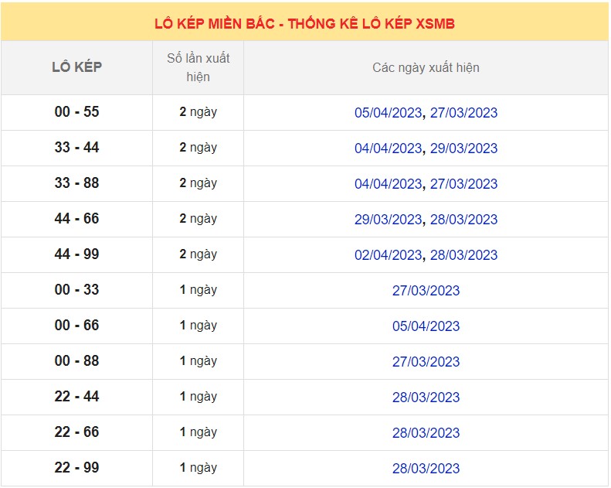Screen dimensions: 611x488
Task: Click 04/04/2023 in the 33 - 44 row
Action: pos(388,148)
